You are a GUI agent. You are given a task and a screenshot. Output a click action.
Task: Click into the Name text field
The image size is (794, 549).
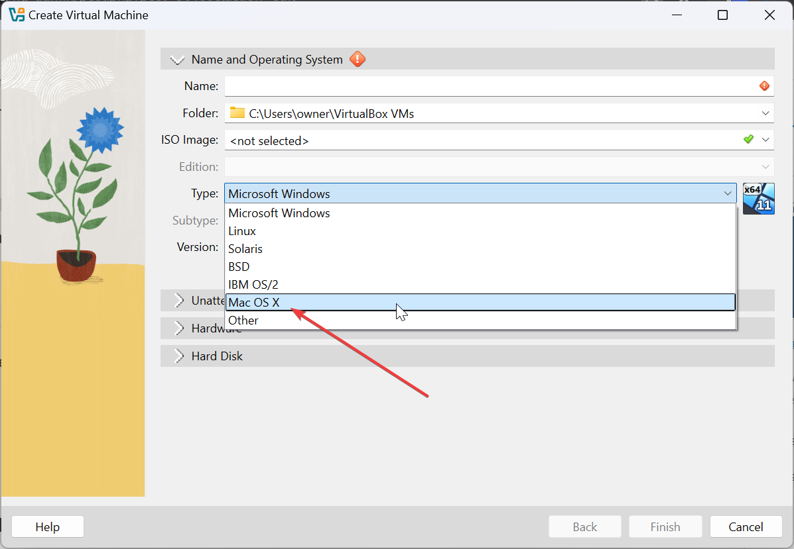[490, 86]
